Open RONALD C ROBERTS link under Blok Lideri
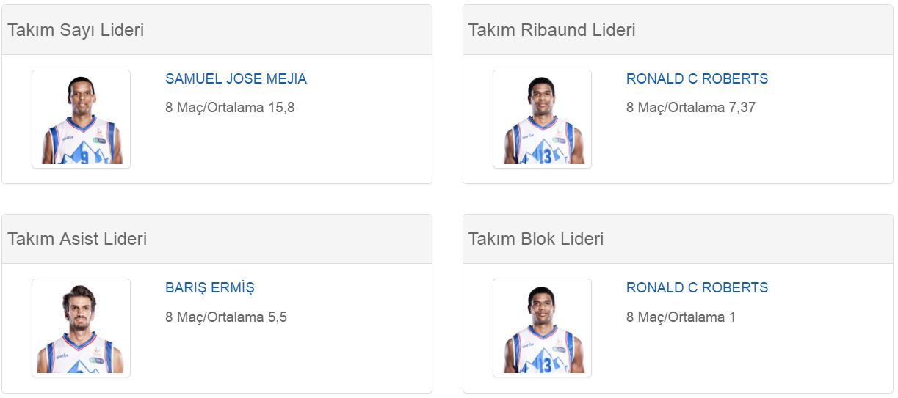The height and width of the screenshot is (398, 898). point(697,288)
